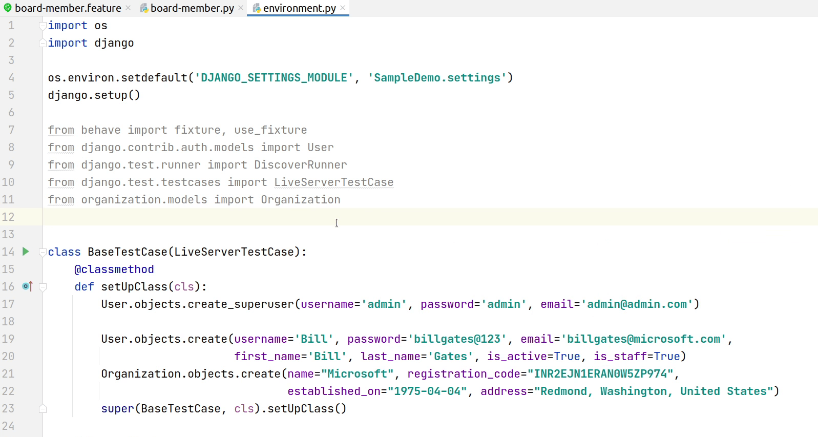
Task: Click the "Microsoft" name string on line 21
Action: coord(357,373)
